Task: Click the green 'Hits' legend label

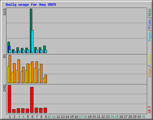Action: pyautogui.click(x=150, y=12)
